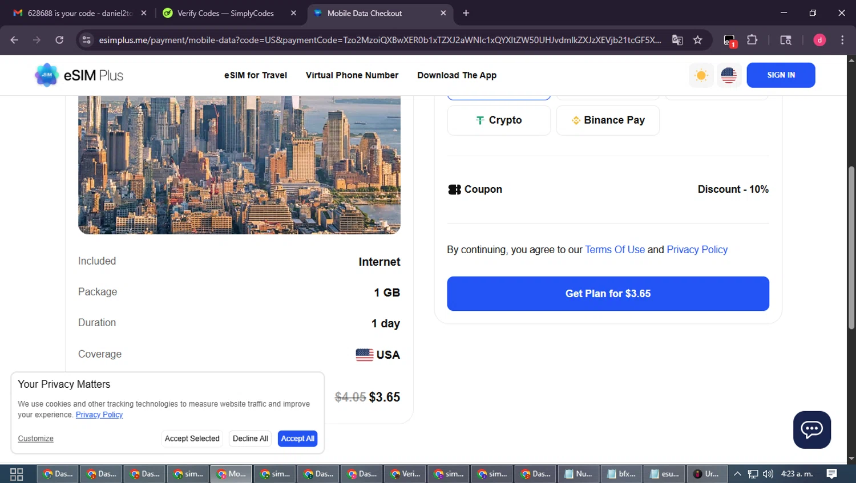Click the address bar URL
The width and height of the screenshot is (856, 483).
click(380, 40)
